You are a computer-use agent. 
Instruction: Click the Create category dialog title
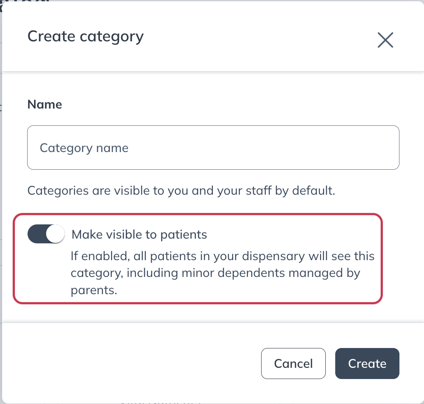point(85,36)
